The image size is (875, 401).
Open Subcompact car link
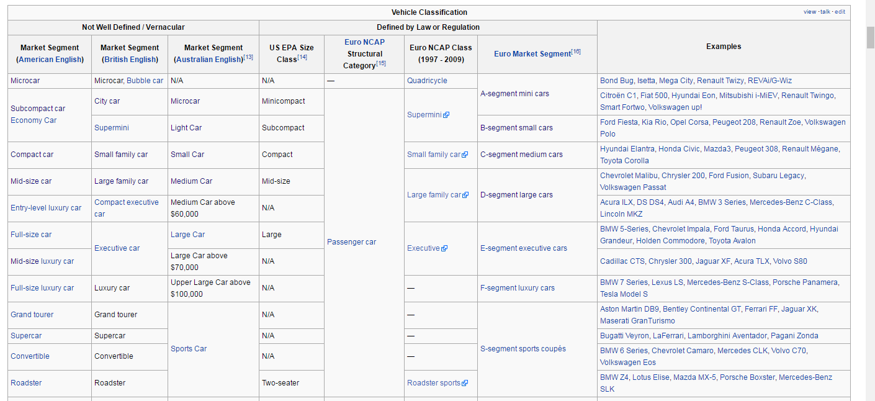[38, 109]
